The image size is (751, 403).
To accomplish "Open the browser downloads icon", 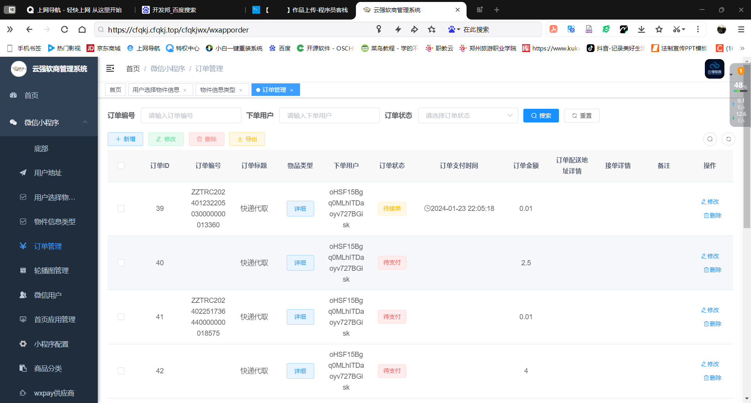I will click(x=641, y=29).
